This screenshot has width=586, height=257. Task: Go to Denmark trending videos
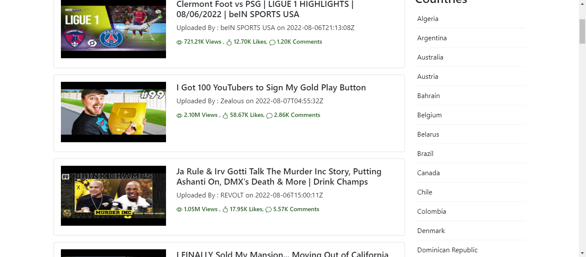[470, 231]
